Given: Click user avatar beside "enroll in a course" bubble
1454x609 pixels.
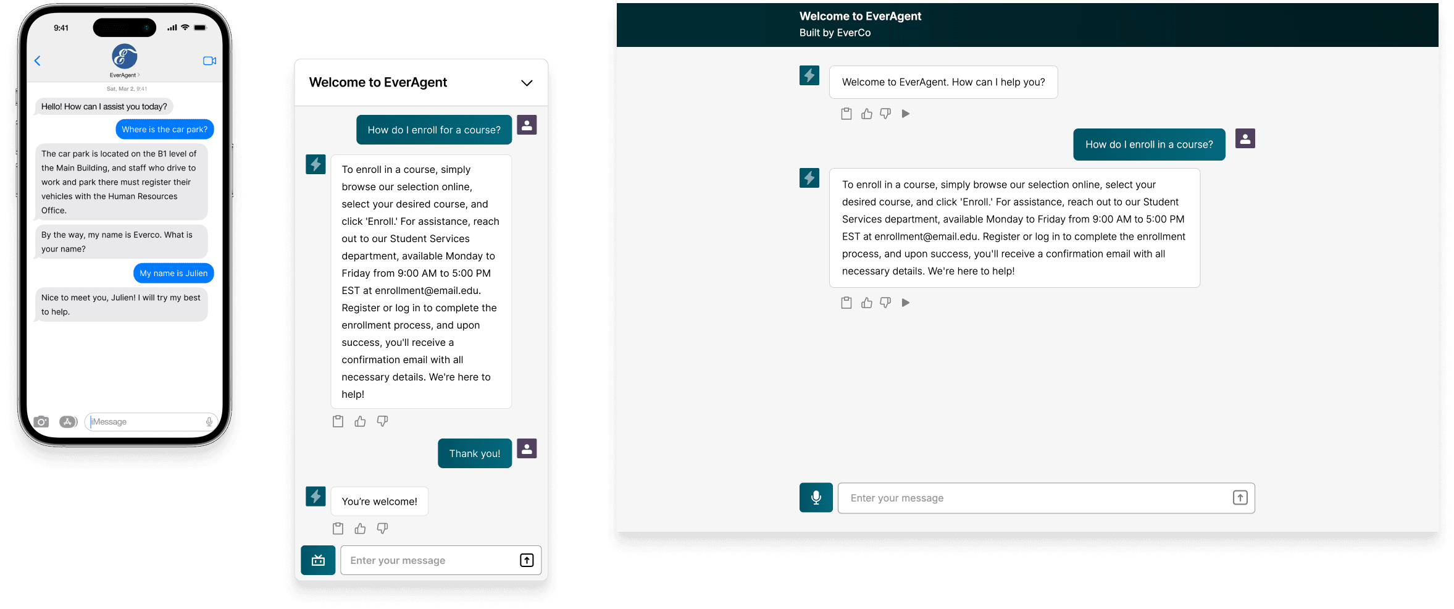Looking at the screenshot, I should coord(1245,138).
